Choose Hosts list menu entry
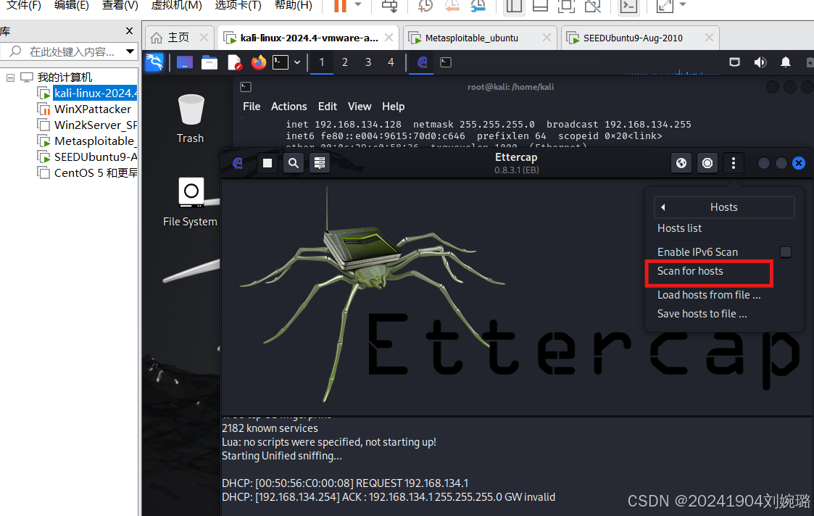Image resolution: width=814 pixels, height=516 pixels. click(680, 228)
